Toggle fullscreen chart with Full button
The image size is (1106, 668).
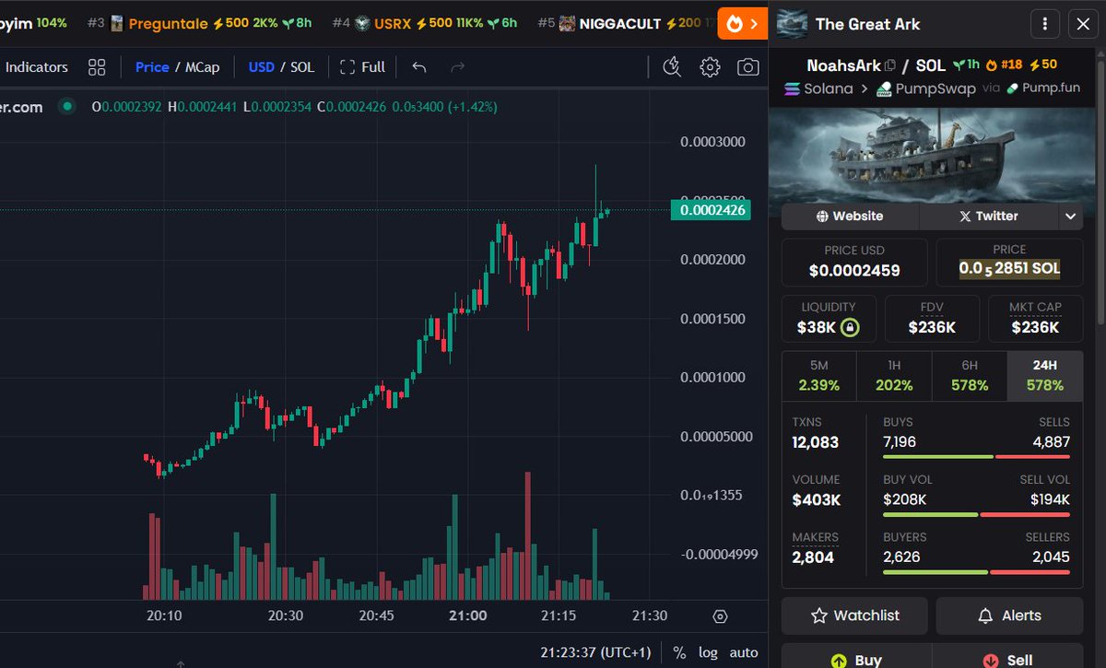(362, 67)
